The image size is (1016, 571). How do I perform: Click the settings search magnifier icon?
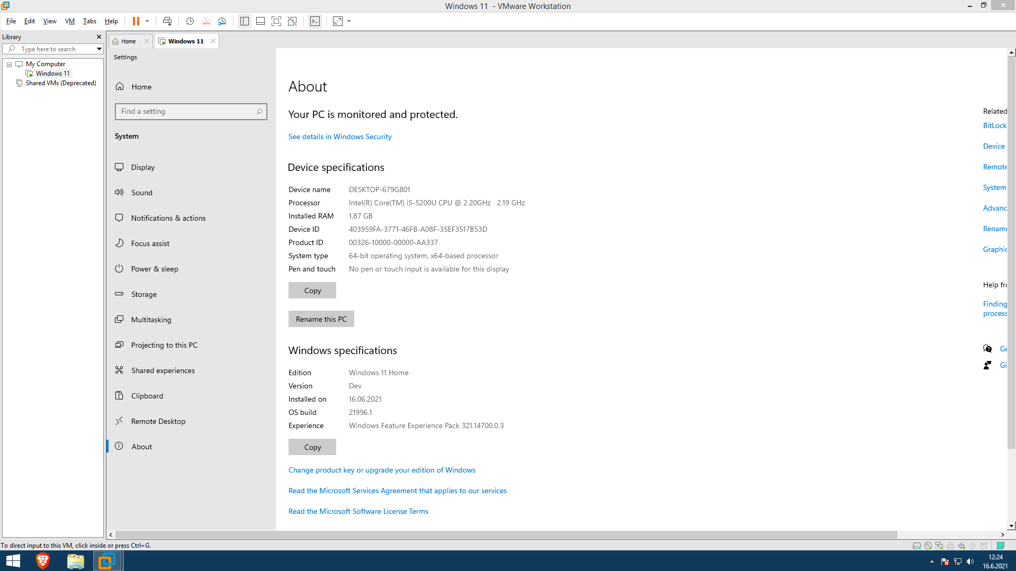(x=259, y=112)
